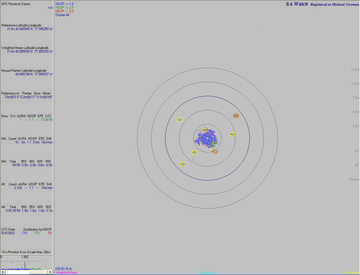This screenshot has width=360, height=275.
Task: Click the Bunkhouse label at bottom
Action: (x=207, y=272)
